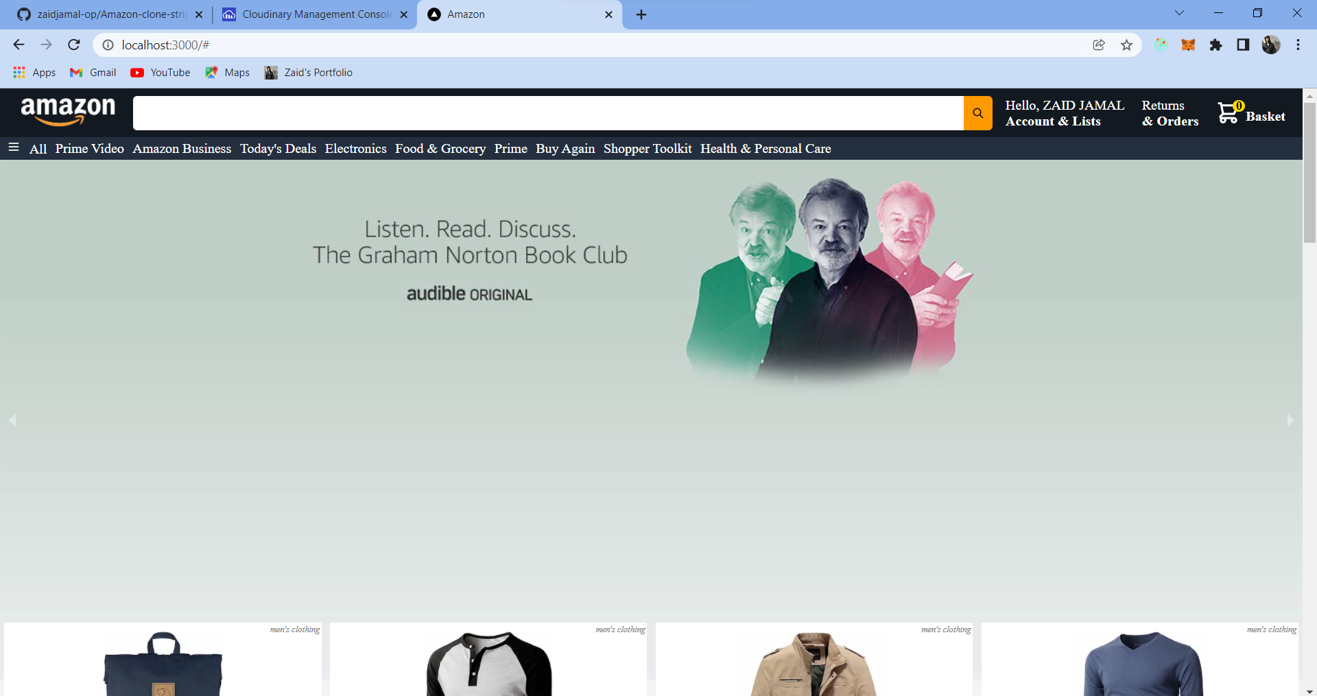The image size is (1317, 696).
Task: Open YouTube bookmark
Action: (x=161, y=72)
